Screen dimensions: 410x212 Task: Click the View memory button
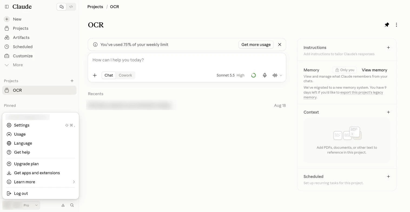(x=375, y=70)
